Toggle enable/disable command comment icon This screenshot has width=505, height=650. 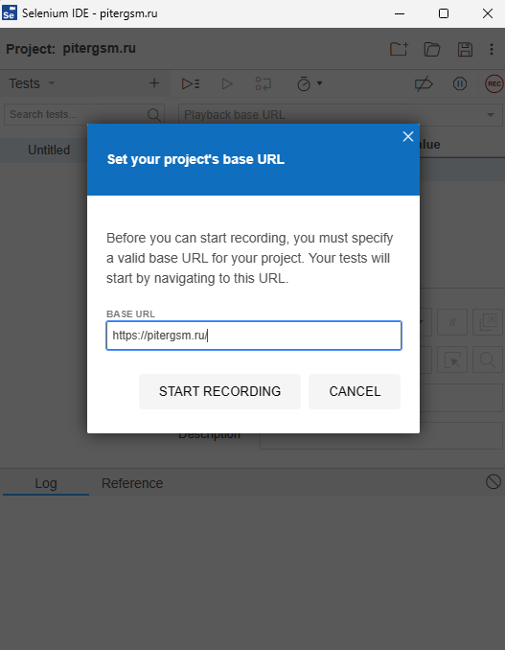[x=452, y=322]
